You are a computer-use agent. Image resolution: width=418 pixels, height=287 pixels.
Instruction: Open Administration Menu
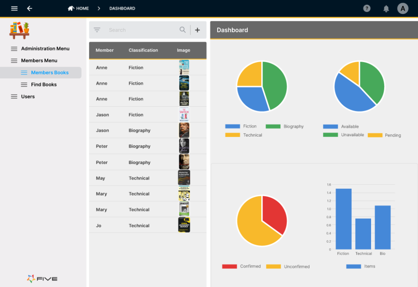pyautogui.click(x=45, y=49)
